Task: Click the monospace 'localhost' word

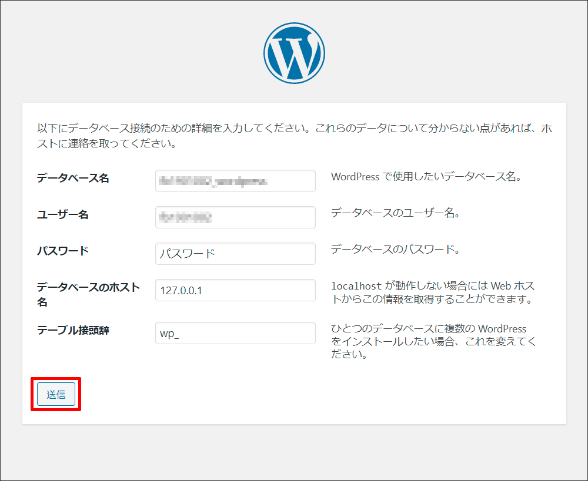Action: pos(357,286)
